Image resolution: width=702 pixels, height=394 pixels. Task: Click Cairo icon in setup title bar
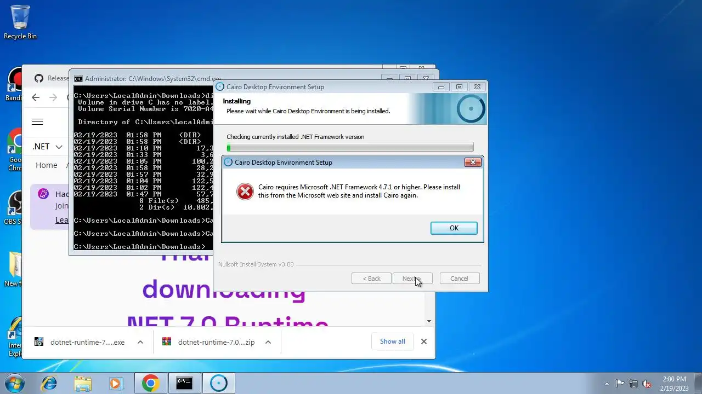[220, 86]
